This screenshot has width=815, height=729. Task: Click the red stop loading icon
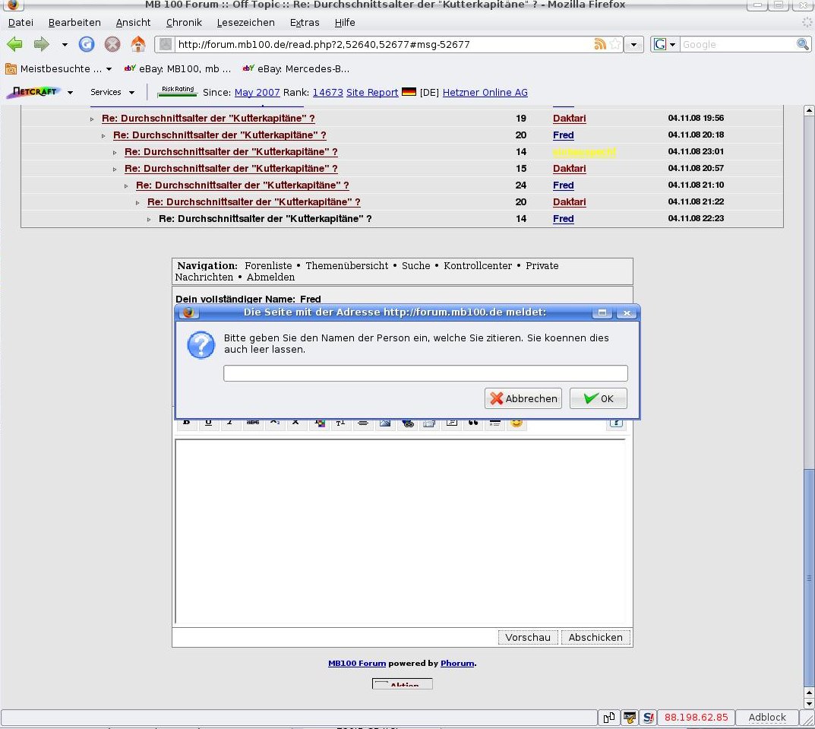(x=112, y=44)
